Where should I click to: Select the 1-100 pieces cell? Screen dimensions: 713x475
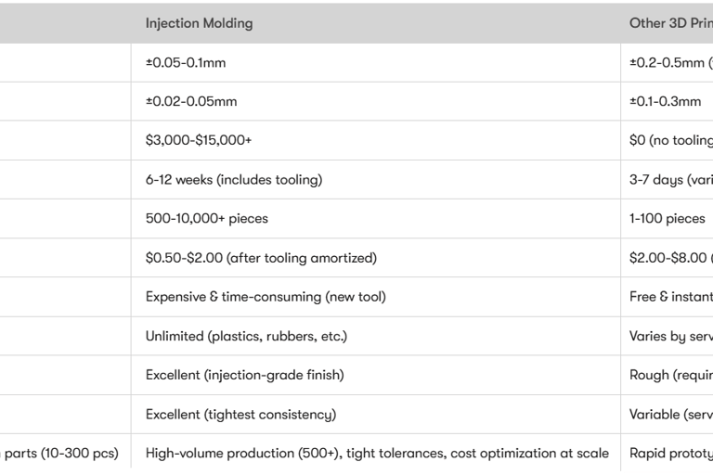(x=667, y=219)
